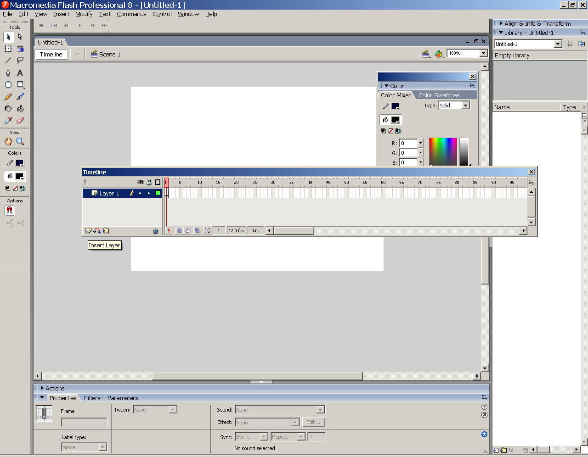
Task: Collapse the Color panel
Action: pyautogui.click(x=386, y=86)
